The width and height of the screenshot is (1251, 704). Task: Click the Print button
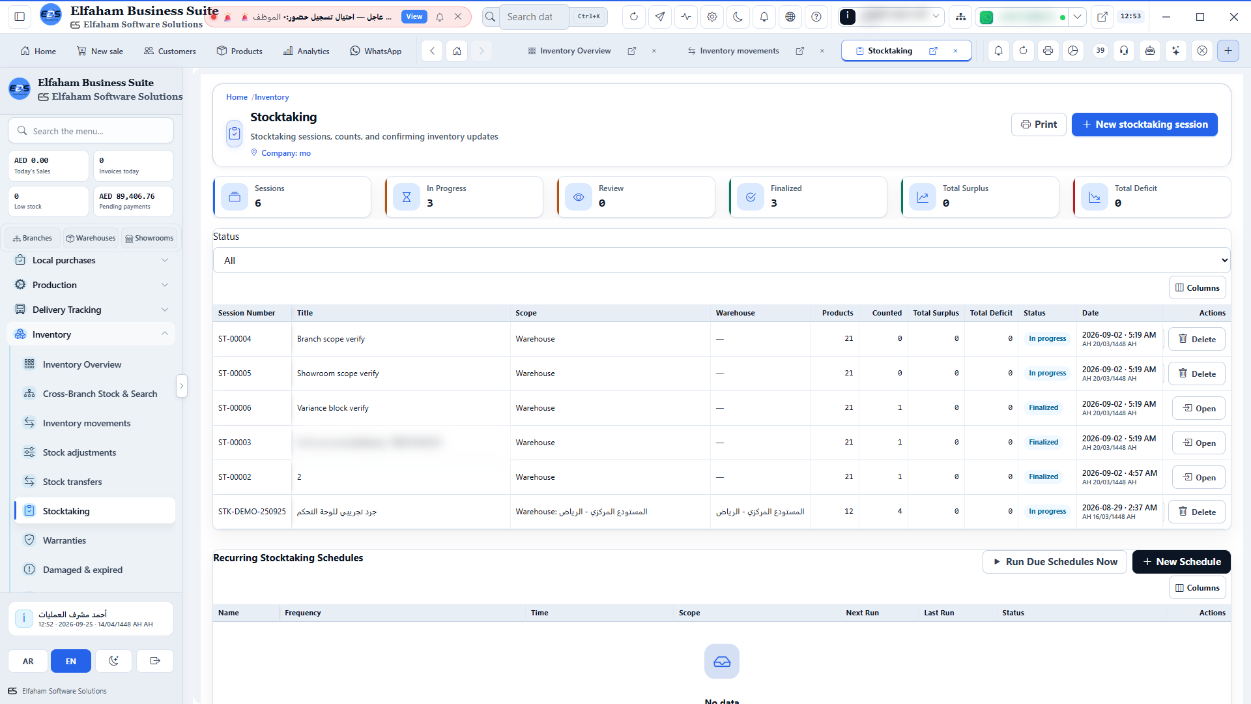click(1039, 125)
